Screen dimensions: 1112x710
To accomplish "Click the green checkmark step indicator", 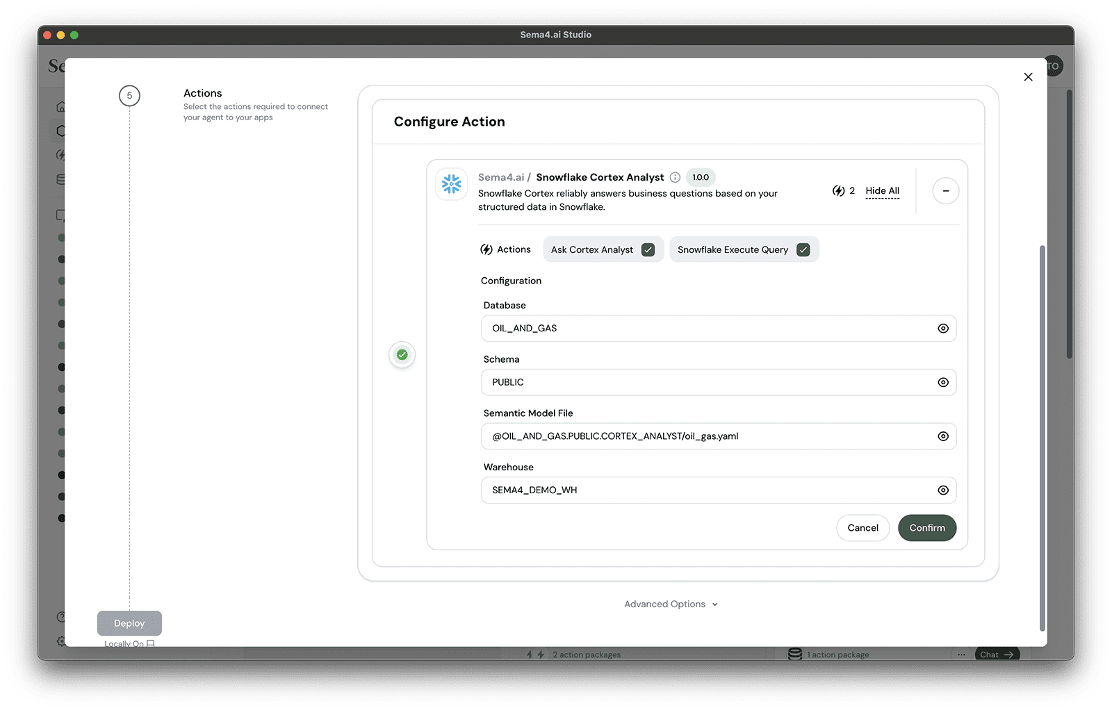I will (x=402, y=355).
